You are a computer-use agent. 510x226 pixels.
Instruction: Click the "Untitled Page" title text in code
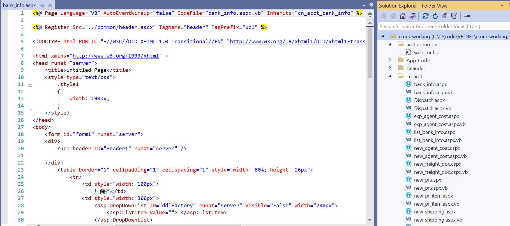(x=86, y=70)
